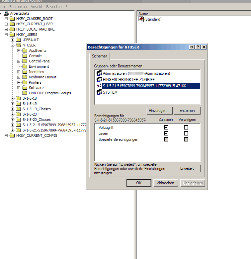Click the Printers folder icon
251x259 pixels.
click(x=25, y=82)
